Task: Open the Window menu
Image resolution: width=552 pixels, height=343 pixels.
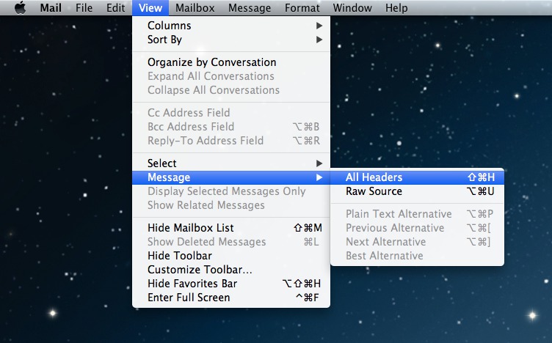Action: pyautogui.click(x=352, y=7)
